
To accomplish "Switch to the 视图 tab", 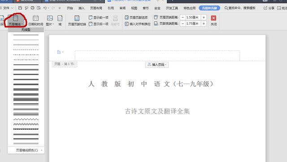I will [x=134, y=8].
